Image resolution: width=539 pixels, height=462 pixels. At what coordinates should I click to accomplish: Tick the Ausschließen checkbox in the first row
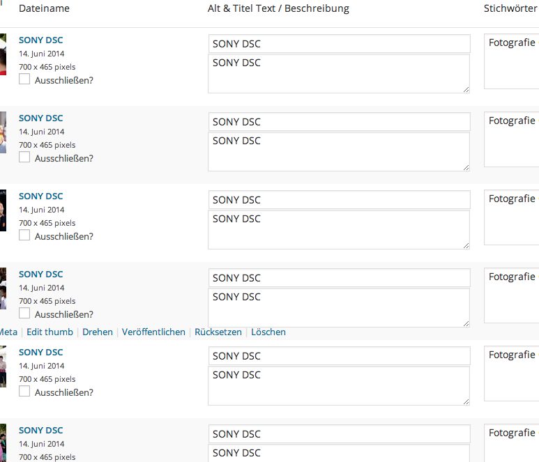24,79
